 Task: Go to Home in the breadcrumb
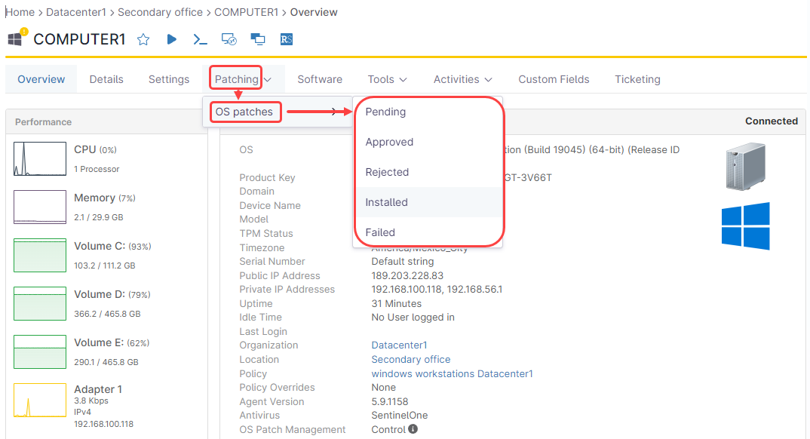(x=21, y=12)
